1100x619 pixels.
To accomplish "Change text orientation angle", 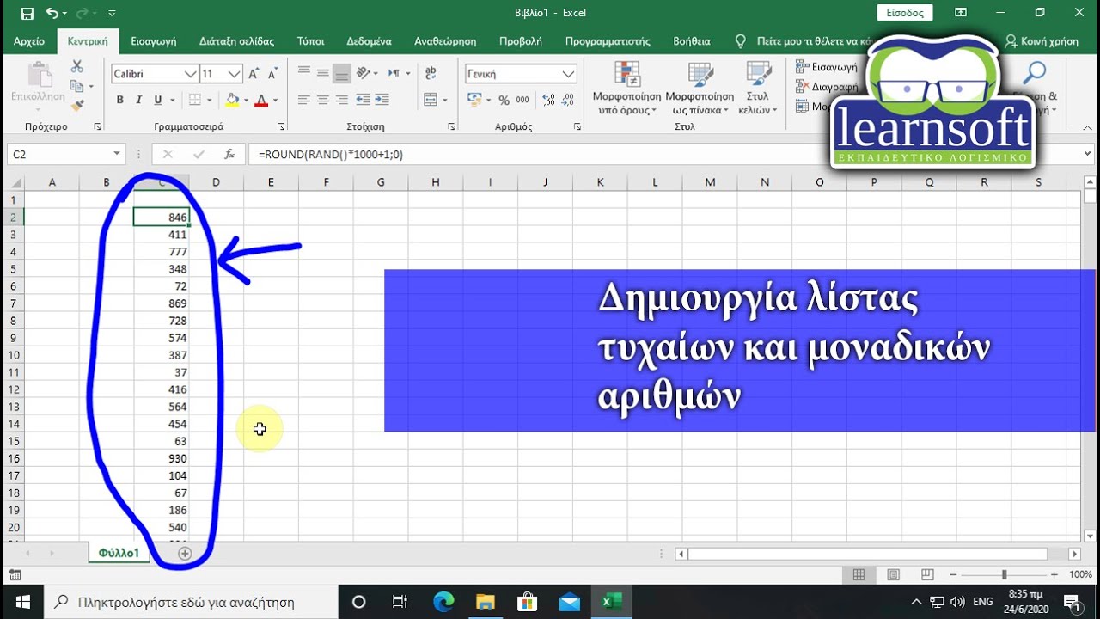I will pyautogui.click(x=364, y=73).
